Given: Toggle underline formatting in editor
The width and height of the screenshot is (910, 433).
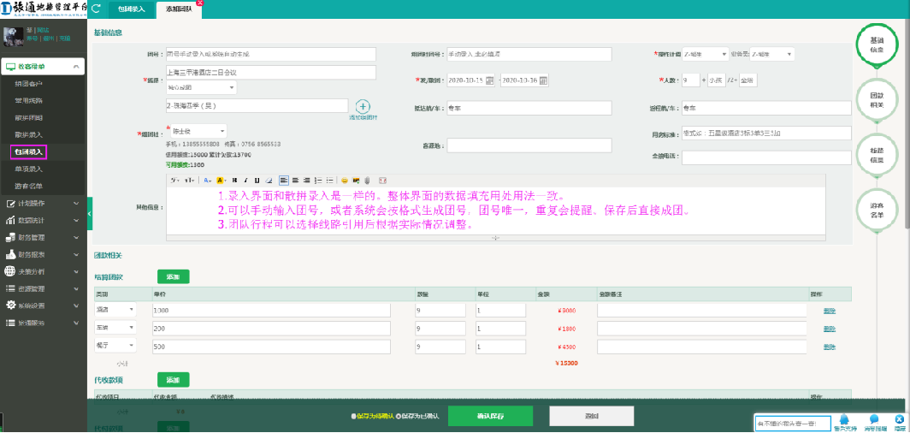Looking at the screenshot, I should pos(257,181).
